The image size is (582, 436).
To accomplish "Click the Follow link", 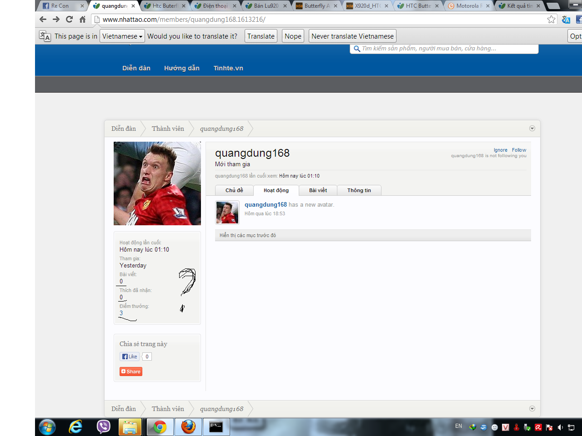I will [x=519, y=150].
